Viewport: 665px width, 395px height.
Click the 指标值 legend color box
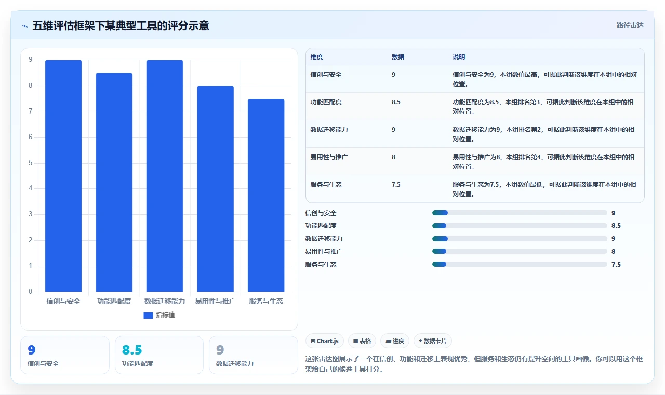pyautogui.click(x=148, y=315)
